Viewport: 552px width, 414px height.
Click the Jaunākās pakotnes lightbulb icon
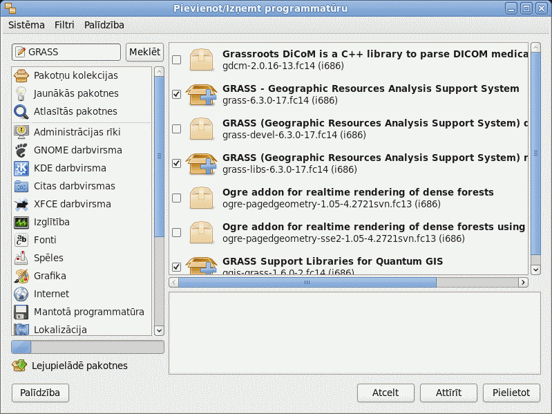click(x=21, y=93)
